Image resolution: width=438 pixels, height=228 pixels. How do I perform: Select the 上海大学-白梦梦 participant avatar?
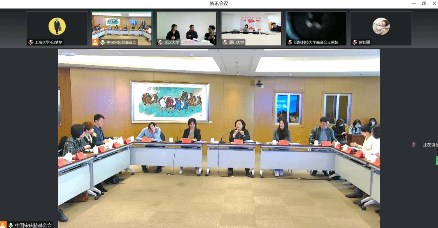[x=57, y=26]
